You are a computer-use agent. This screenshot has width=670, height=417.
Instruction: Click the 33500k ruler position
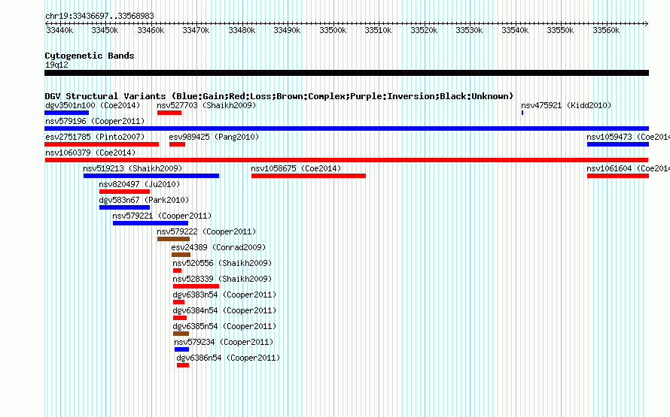tap(333, 30)
